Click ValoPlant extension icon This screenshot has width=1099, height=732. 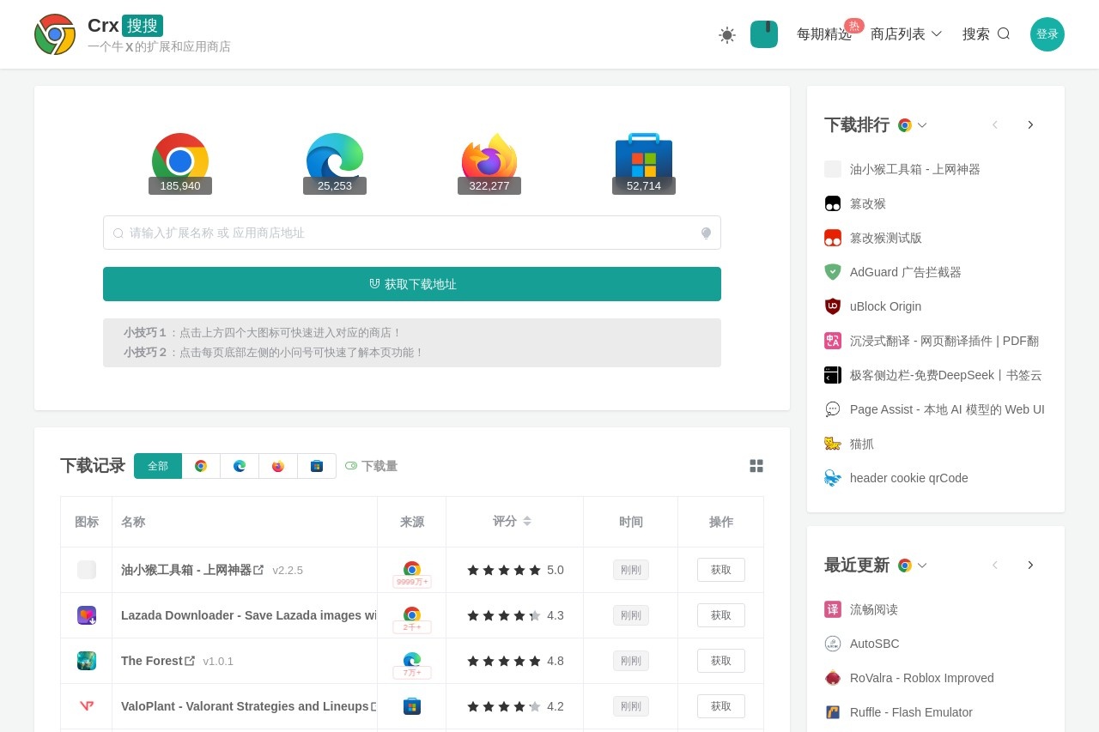(x=87, y=706)
